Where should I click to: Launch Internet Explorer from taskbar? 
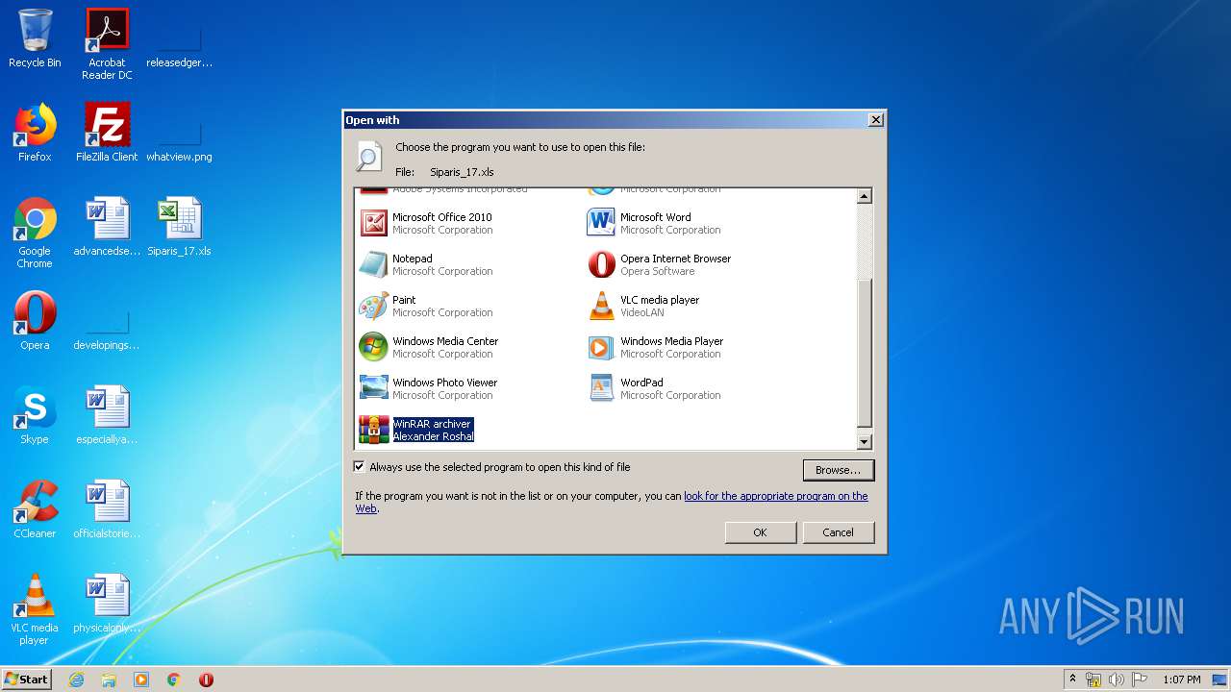pos(76,680)
